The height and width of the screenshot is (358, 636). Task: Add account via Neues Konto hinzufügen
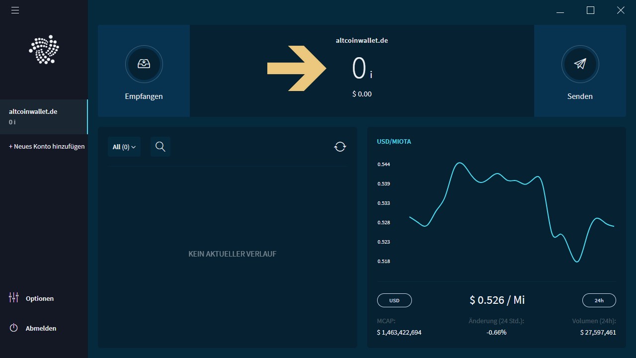[47, 147]
